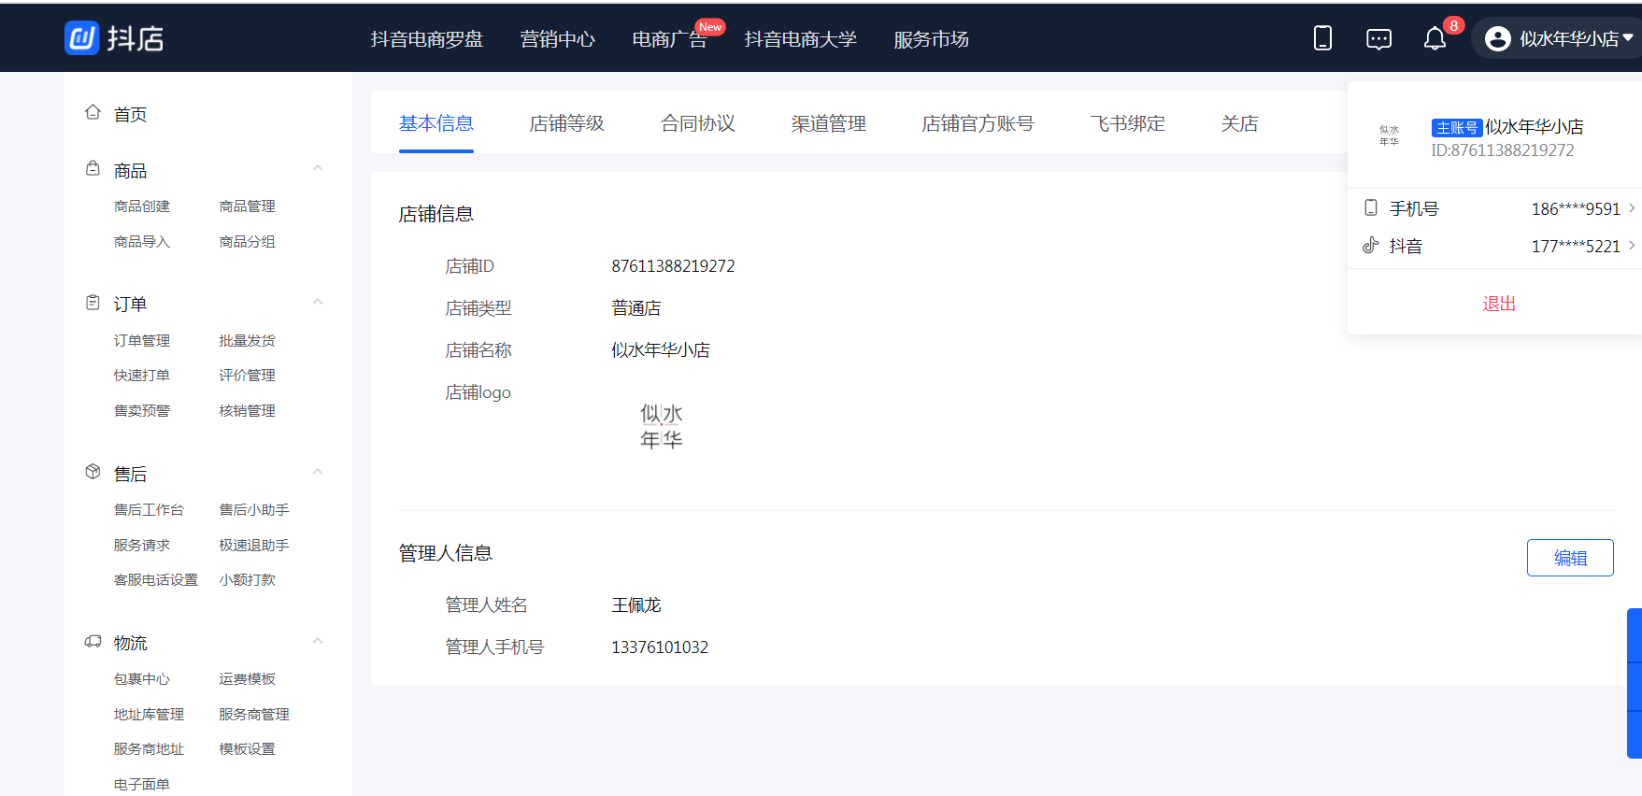Viewport: 1642px width, 796px height.
Task: Open 抖音电商罗盘 in top navigation
Action: tap(427, 39)
